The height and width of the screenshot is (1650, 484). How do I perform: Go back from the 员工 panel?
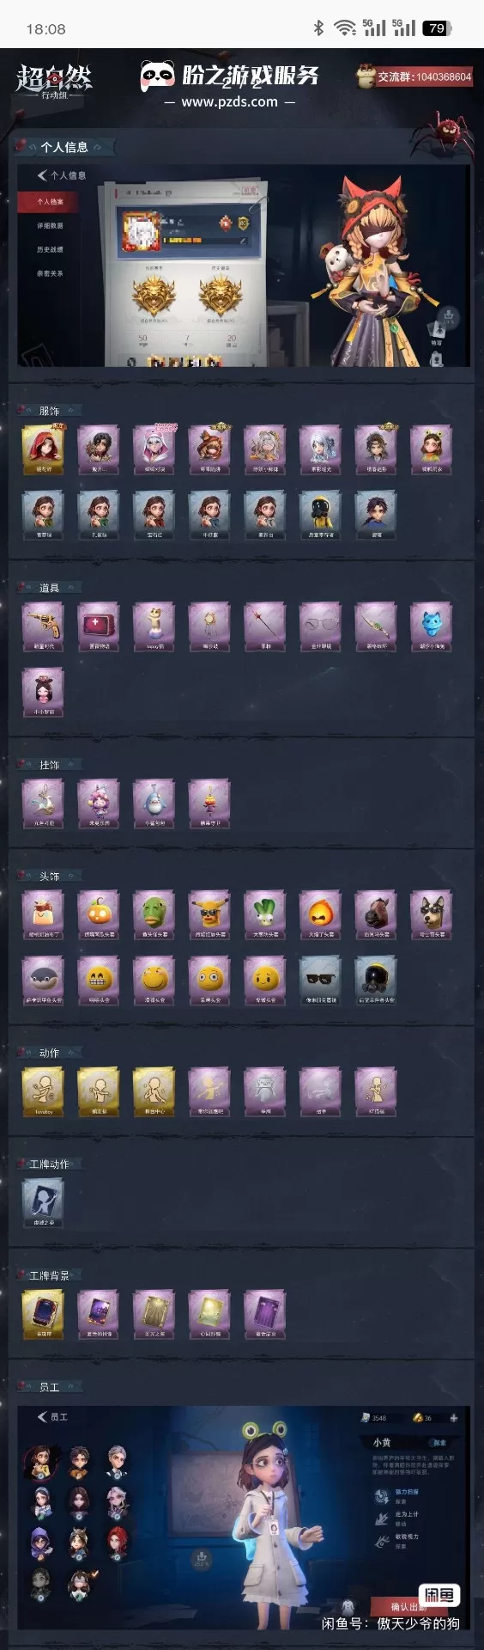click(x=42, y=1417)
